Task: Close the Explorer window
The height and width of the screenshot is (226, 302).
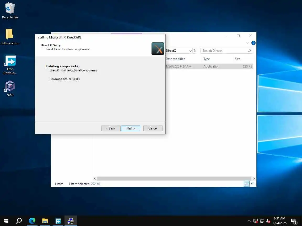Action: [x=250, y=36]
